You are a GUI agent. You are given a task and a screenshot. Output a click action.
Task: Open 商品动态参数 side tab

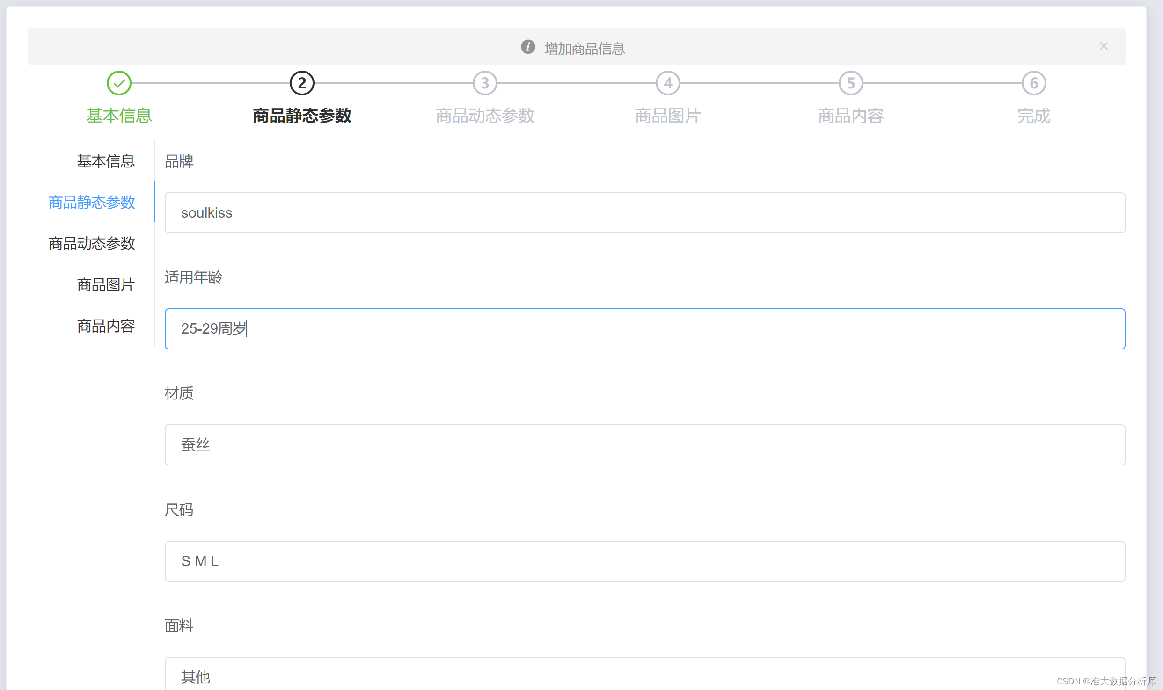[92, 243]
